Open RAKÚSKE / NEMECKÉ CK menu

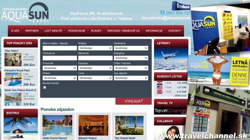coord(123,31)
